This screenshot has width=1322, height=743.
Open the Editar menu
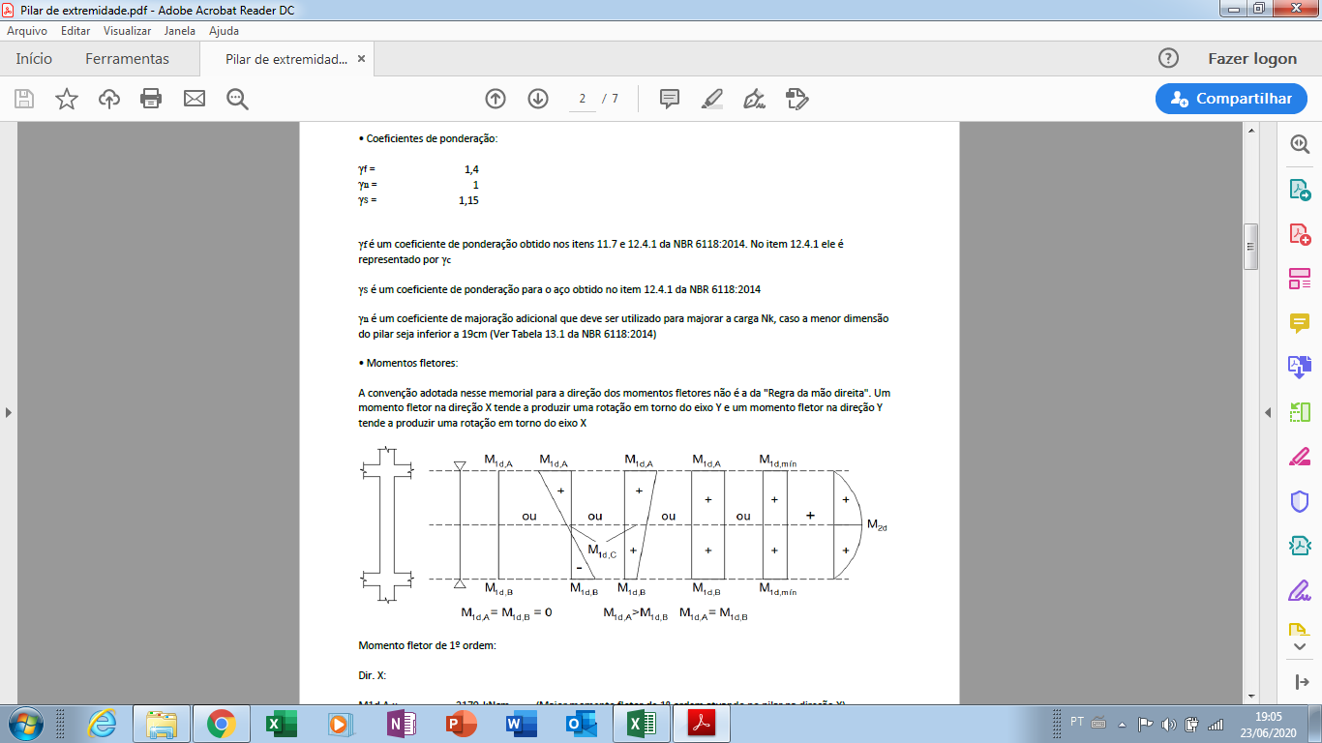(x=75, y=31)
